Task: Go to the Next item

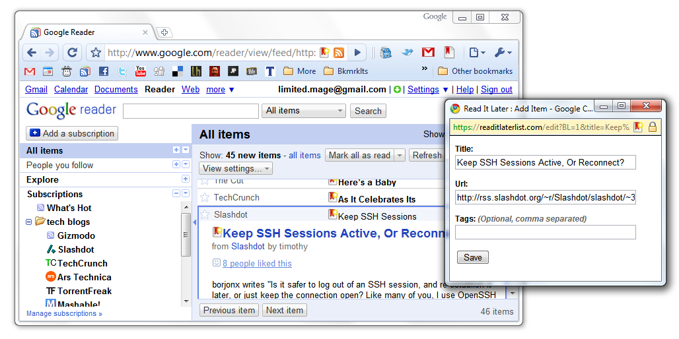Action: pyautogui.click(x=285, y=311)
